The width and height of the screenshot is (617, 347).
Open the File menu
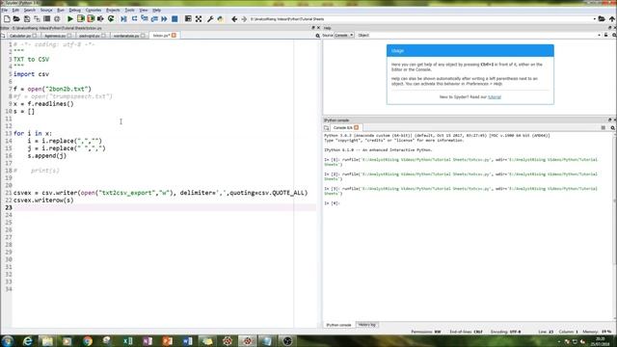tap(5, 11)
